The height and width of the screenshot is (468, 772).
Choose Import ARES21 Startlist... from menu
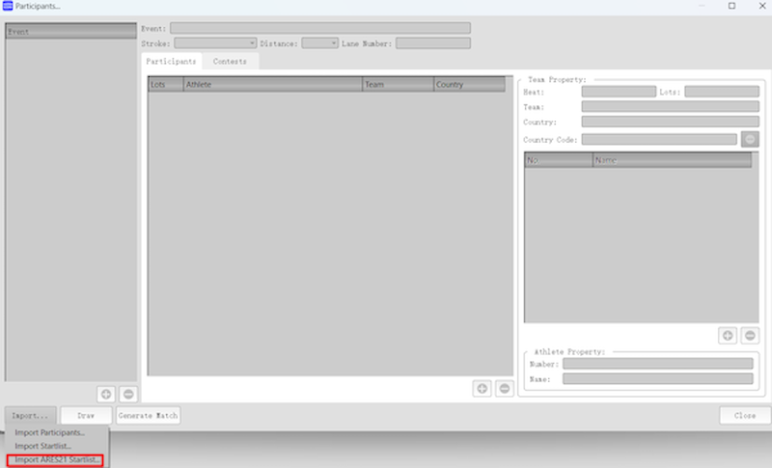(x=57, y=459)
